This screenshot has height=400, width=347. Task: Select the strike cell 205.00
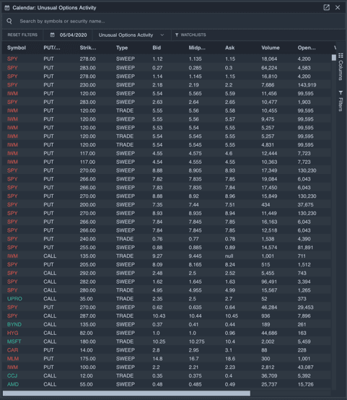pos(88,264)
